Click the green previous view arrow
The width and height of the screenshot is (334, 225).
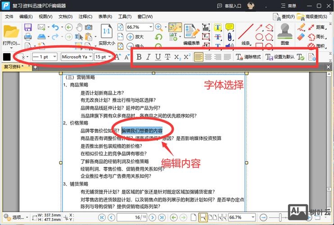coord(69,27)
